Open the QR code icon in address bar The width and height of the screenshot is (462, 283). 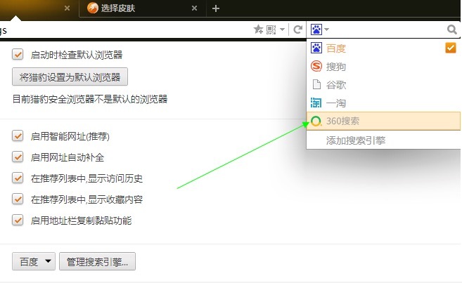pyautogui.click(x=271, y=29)
